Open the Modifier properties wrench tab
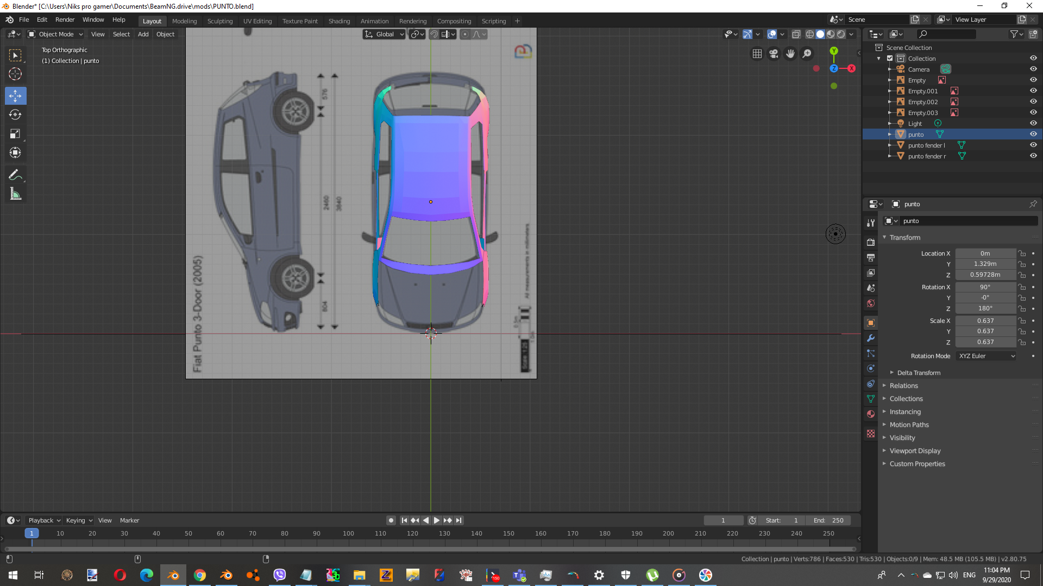Screen dimensions: 1043x586 click(871, 338)
